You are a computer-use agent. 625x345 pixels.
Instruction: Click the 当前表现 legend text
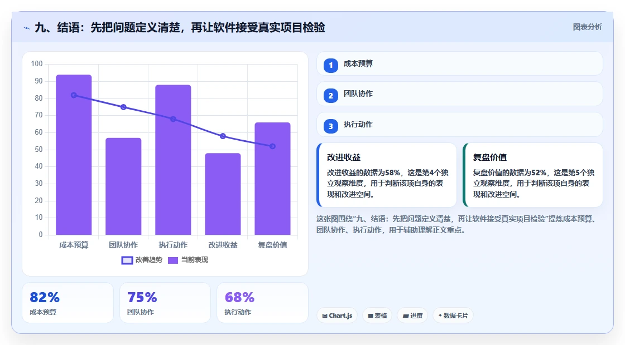click(195, 260)
